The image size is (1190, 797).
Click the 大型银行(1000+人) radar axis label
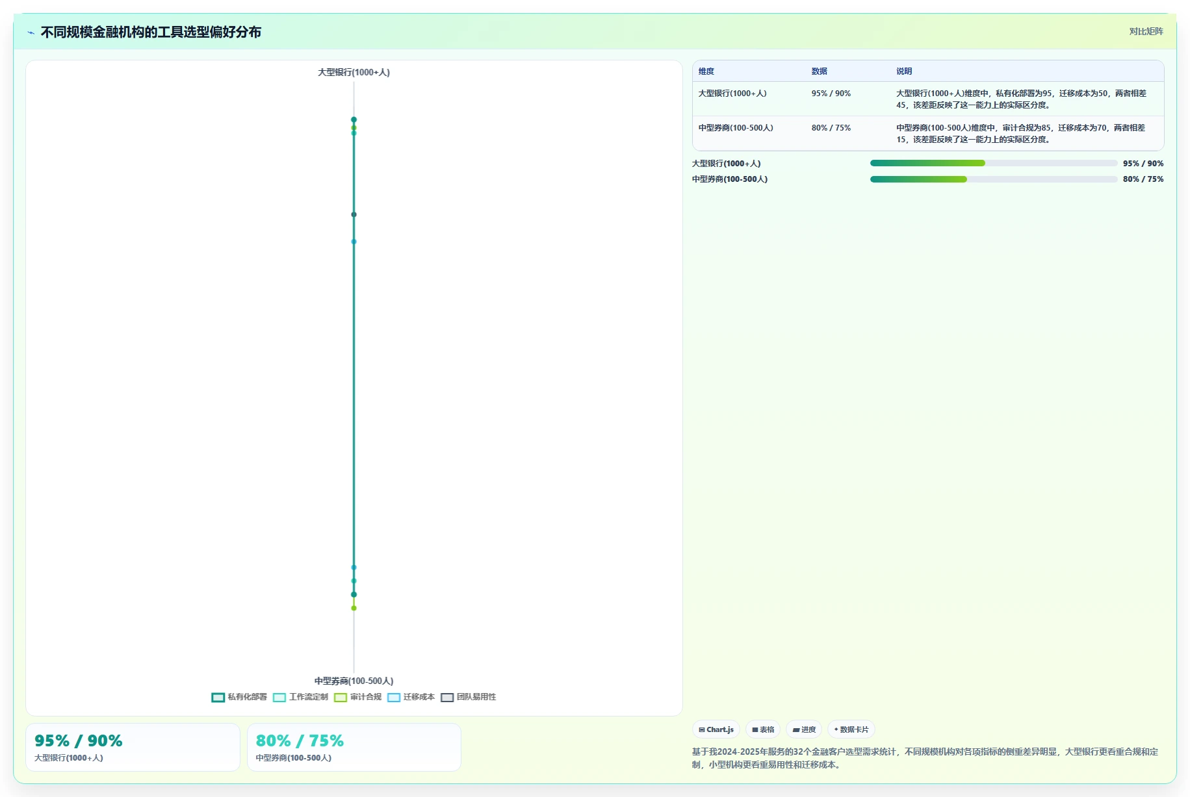point(354,72)
